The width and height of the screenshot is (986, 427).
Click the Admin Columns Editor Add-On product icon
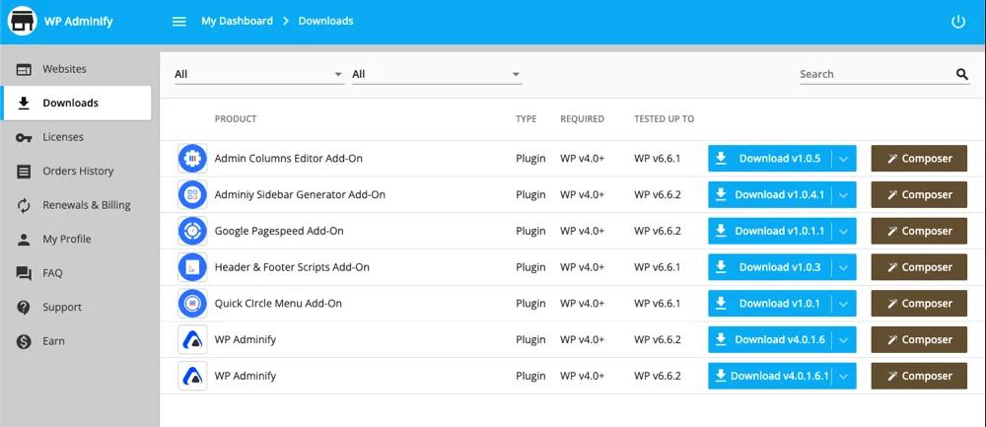click(x=192, y=159)
